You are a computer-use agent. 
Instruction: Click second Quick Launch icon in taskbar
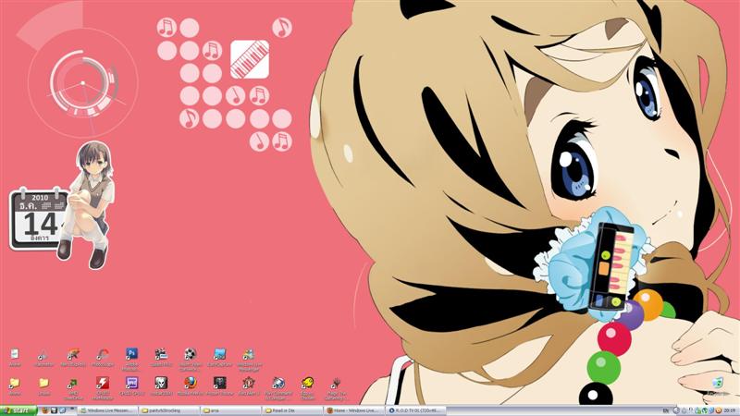[x=54, y=410]
